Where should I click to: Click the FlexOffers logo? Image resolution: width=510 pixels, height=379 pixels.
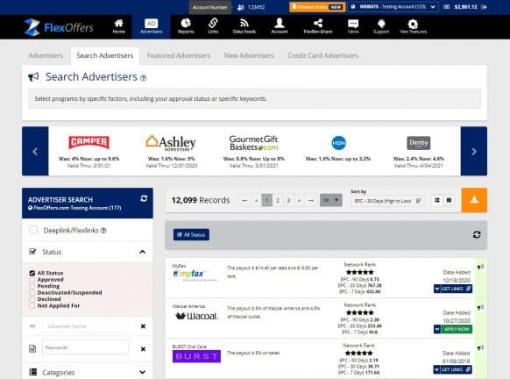click(x=59, y=27)
